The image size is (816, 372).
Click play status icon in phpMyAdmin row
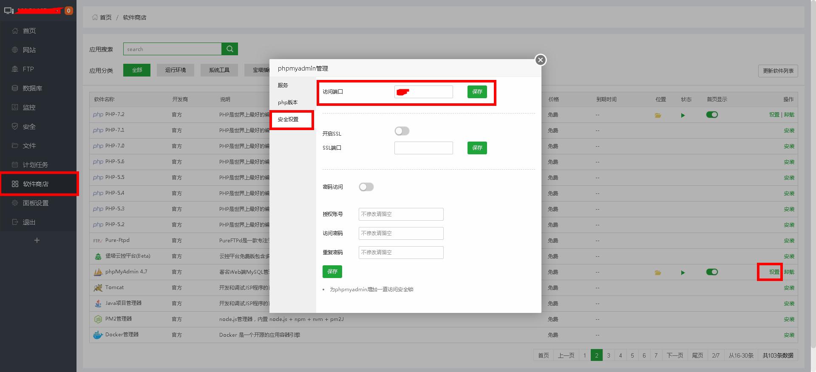683,273
